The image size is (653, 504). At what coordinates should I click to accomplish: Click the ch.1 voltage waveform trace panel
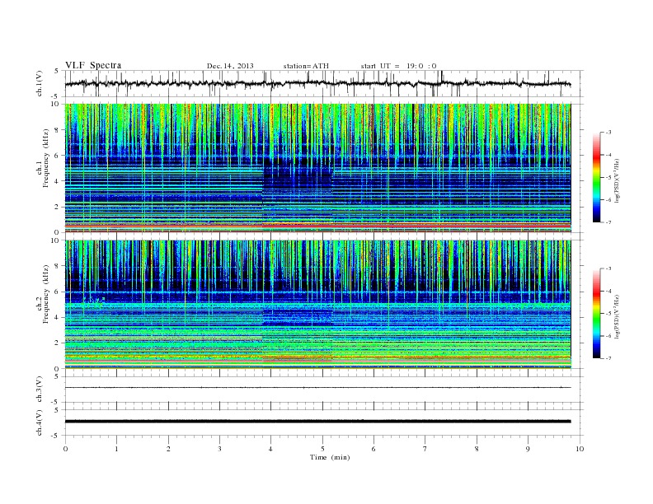point(324,83)
